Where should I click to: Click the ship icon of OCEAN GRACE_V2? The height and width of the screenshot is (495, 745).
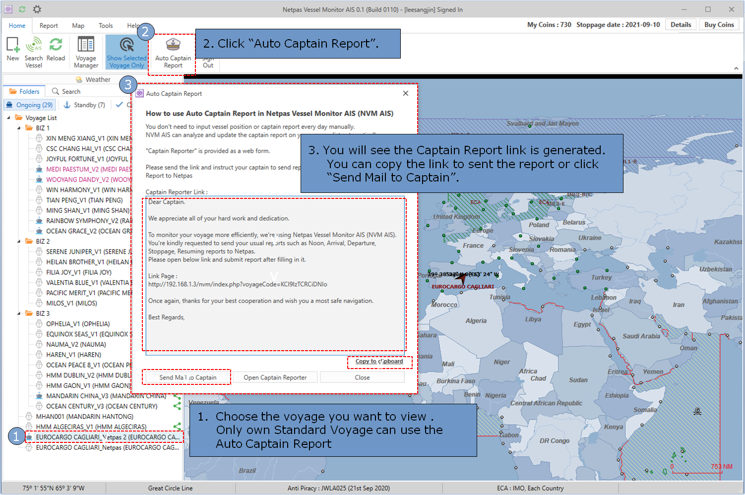coord(39,231)
